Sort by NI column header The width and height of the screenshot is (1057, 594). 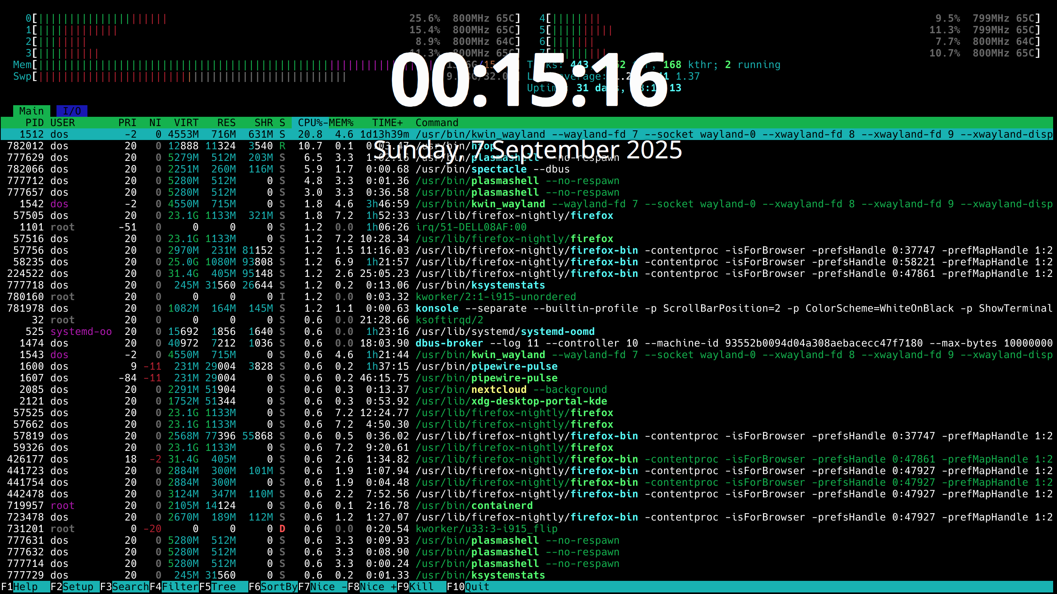coord(155,123)
